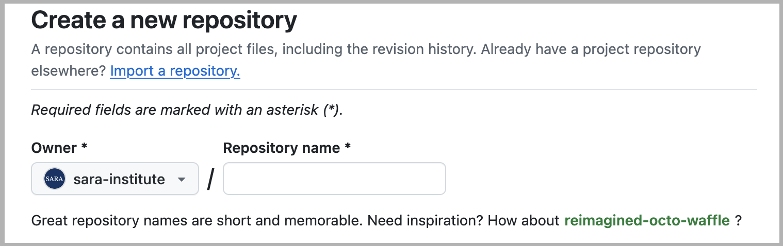Click the question mark after the suggested name
Image resolution: width=783 pixels, height=246 pixels.
point(738,221)
